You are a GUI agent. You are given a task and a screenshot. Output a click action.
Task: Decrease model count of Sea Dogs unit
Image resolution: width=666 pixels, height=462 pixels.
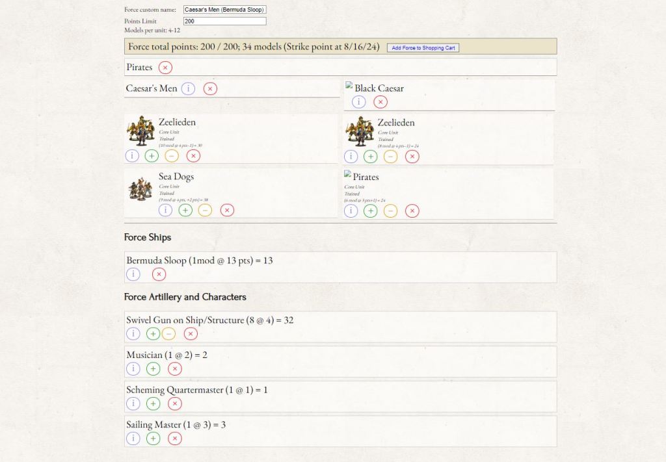click(205, 211)
